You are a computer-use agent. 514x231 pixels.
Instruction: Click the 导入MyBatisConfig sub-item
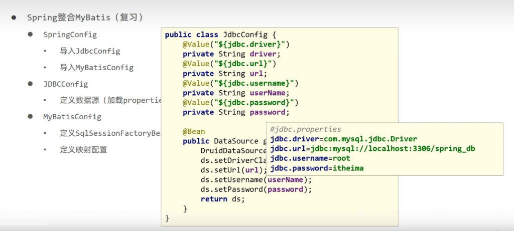point(96,68)
